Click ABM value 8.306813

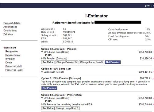click(x=68, y=42)
